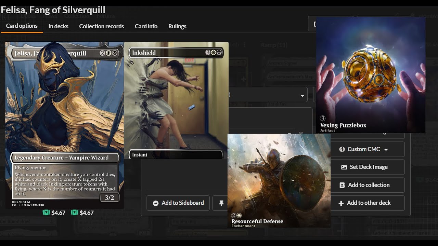Click the 3/2 power and toughness box

pyautogui.click(x=109, y=197)
